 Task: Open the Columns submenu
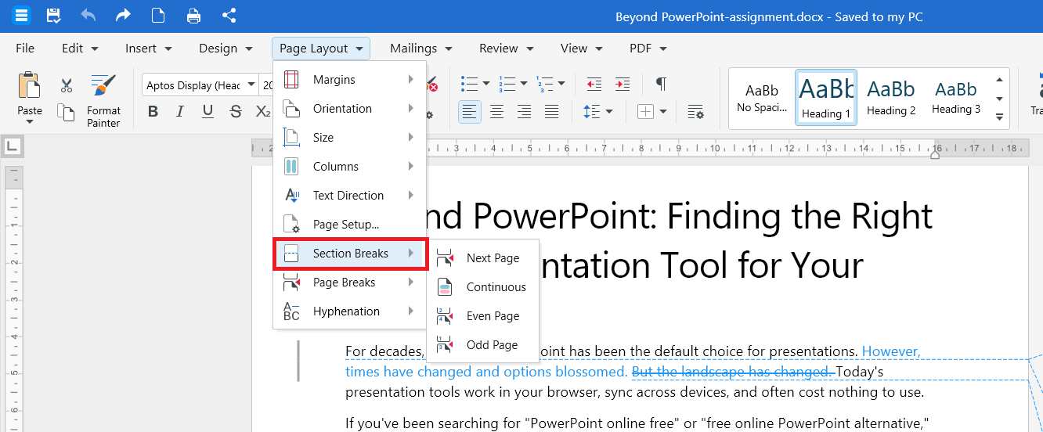(x=349, y=167)
